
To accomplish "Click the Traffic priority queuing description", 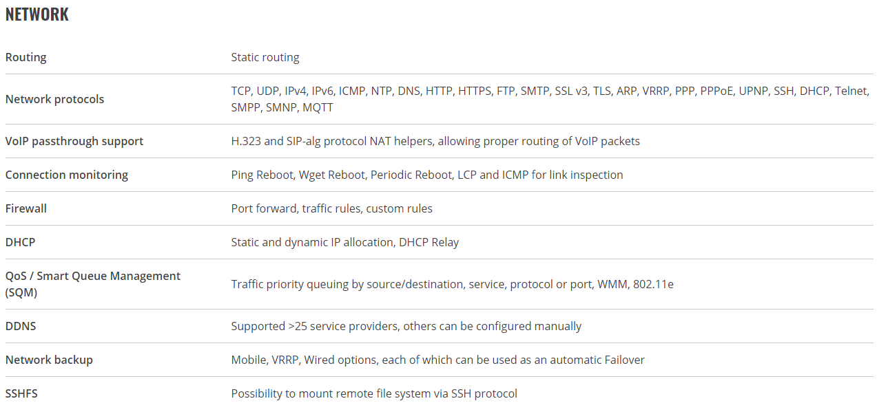I will [453, 284].
